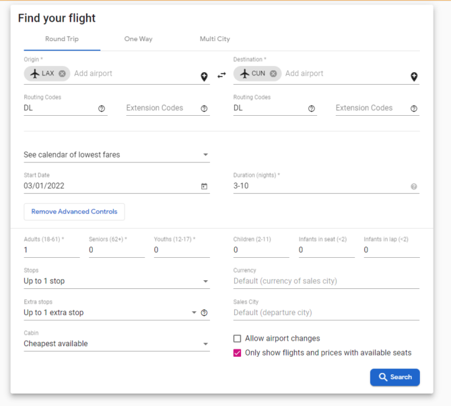The height and width of the screenshot is (406, 451).
Task: Remove the LAX airport chip
Action: pyautogui.click(x=62, y=73)
